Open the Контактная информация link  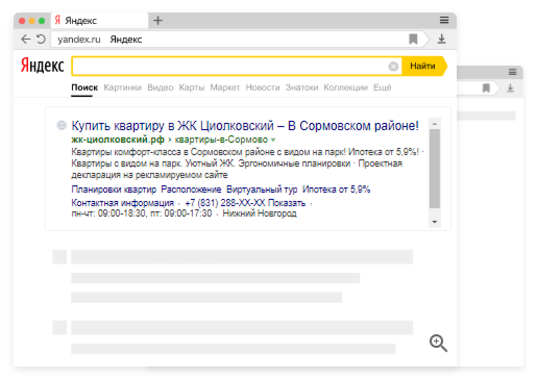click(123, 203)
